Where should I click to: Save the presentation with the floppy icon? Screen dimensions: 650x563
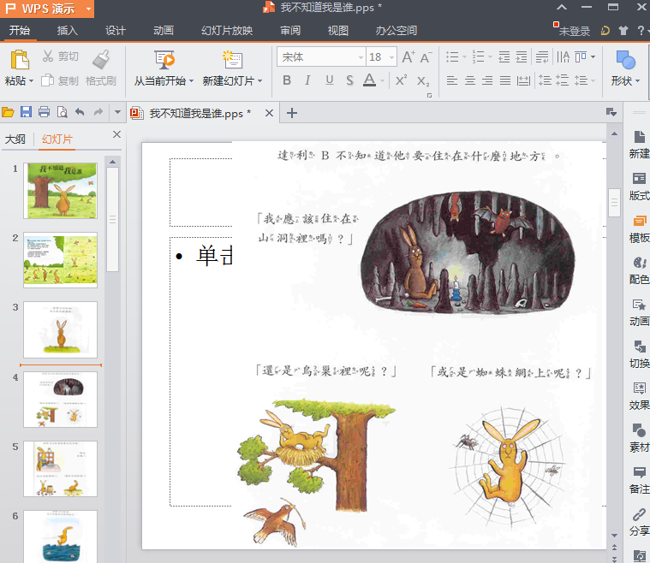26,112
